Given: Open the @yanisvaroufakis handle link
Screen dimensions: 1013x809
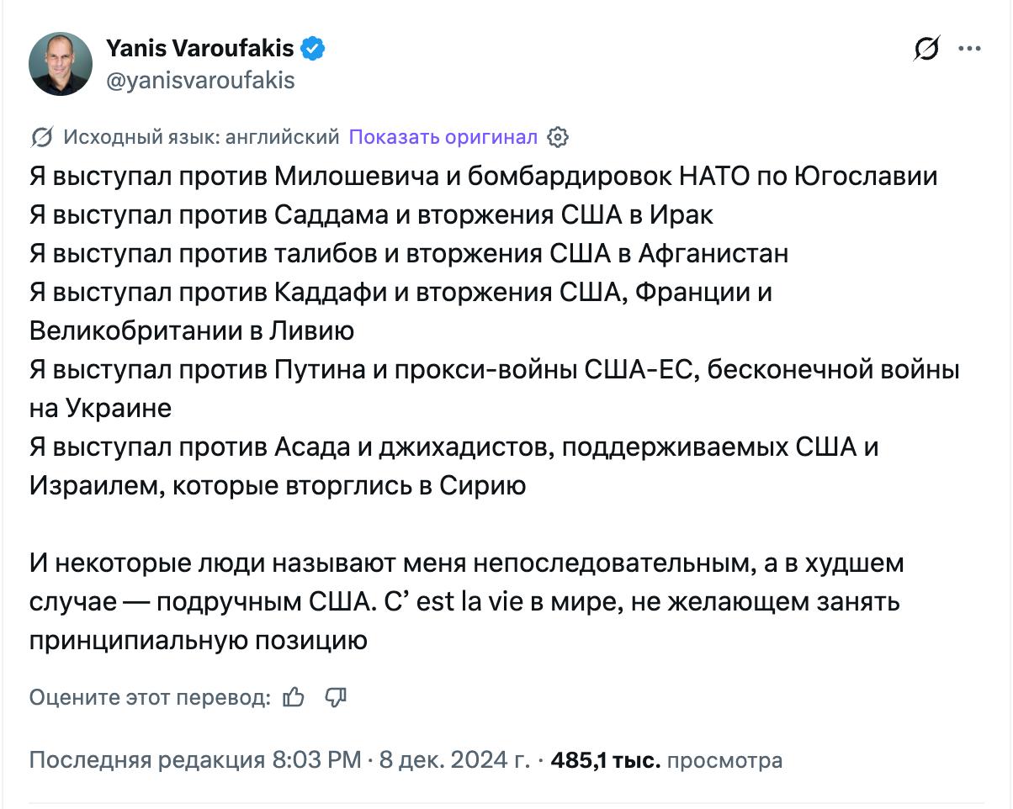Looking at the screenshot, I should [200, 80].
